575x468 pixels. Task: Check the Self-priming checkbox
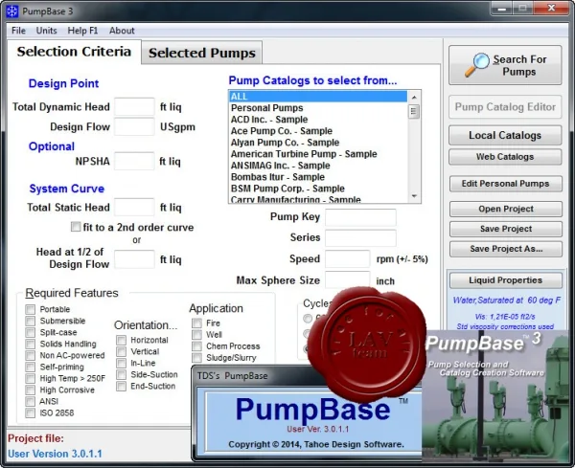tap(30, 367)
